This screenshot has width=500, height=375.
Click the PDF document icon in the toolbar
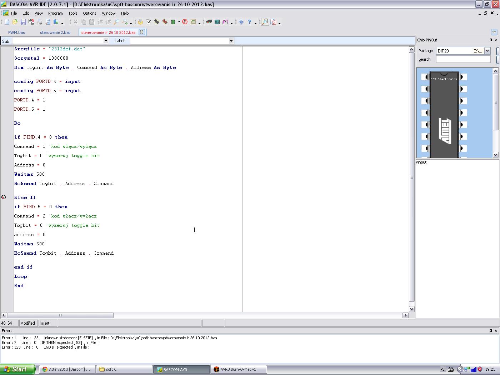coord(274,22)
